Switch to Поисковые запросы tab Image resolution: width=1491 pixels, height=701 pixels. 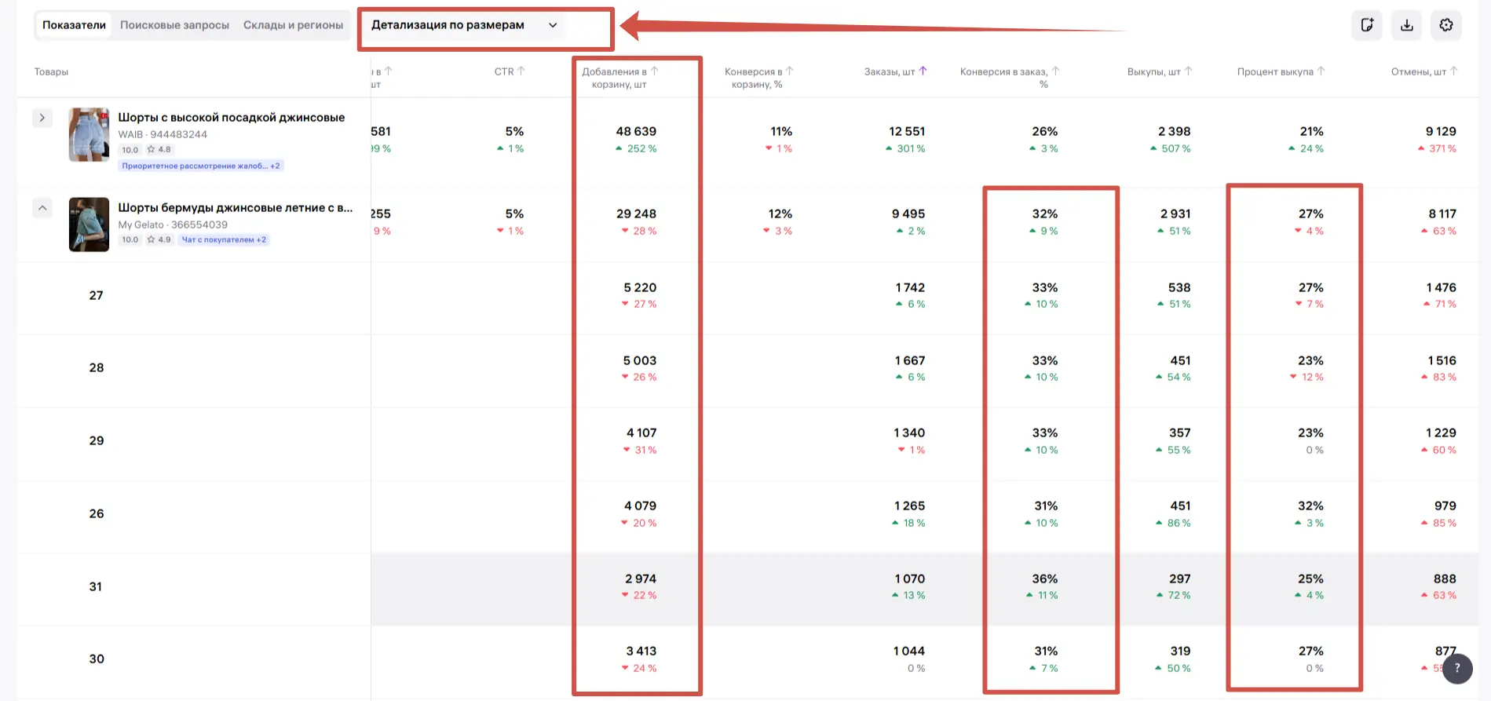pos(174,25)
